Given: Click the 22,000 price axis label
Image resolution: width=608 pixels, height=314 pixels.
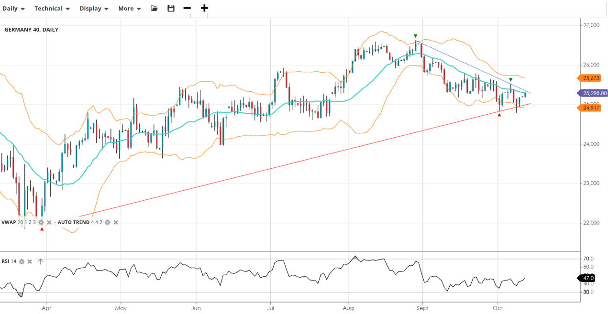Looking at the screenshot, I should [x=592, y=223].
